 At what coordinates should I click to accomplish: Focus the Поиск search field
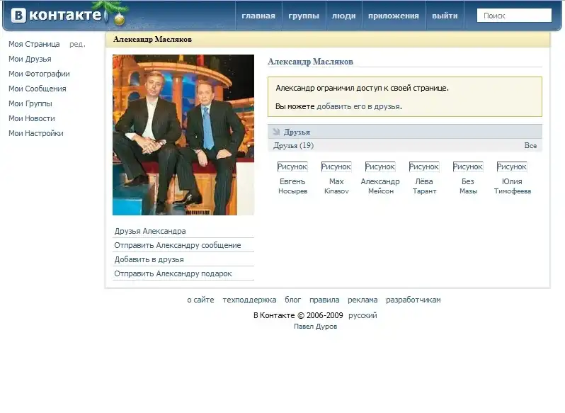(514, 16)
